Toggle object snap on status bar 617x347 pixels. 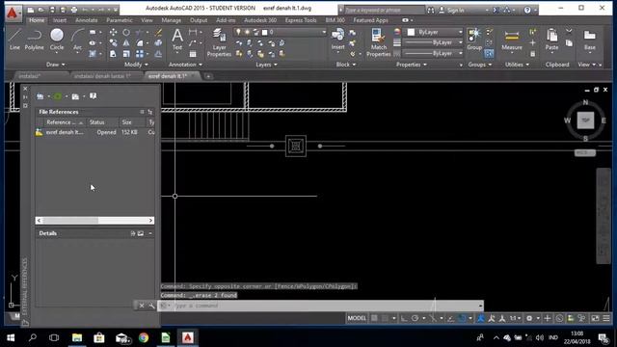click(463, 318)
